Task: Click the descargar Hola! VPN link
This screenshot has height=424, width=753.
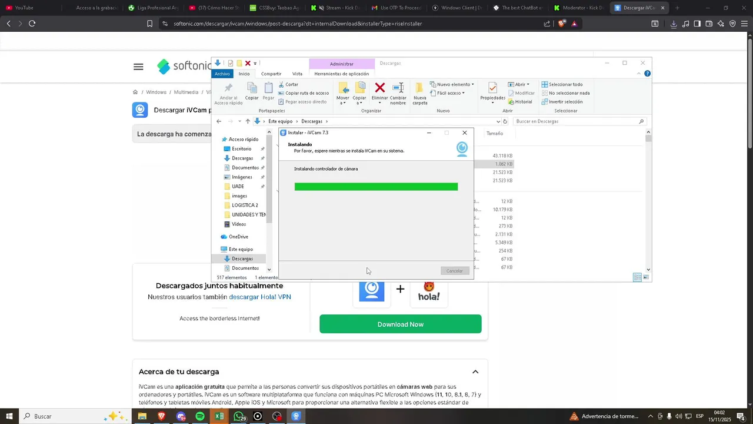Action: click(x=260, y=297)
